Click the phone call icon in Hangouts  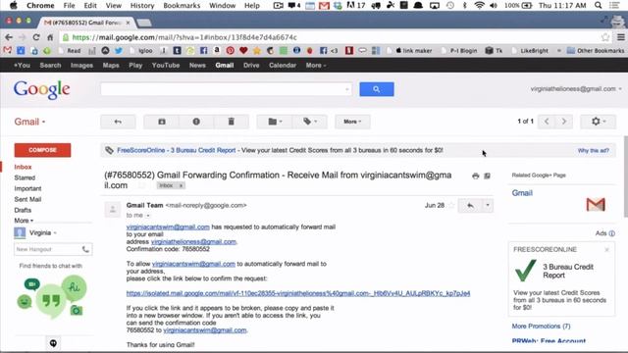pos(85,249)
